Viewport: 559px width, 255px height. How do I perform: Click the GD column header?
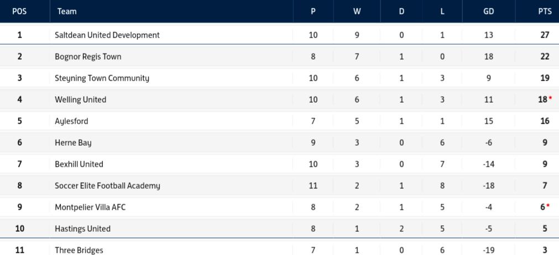(488, 11)
